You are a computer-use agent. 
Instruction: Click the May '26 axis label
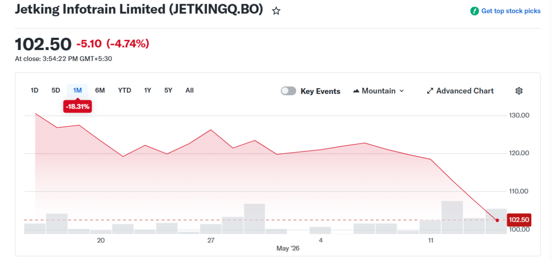pos(288,248)
